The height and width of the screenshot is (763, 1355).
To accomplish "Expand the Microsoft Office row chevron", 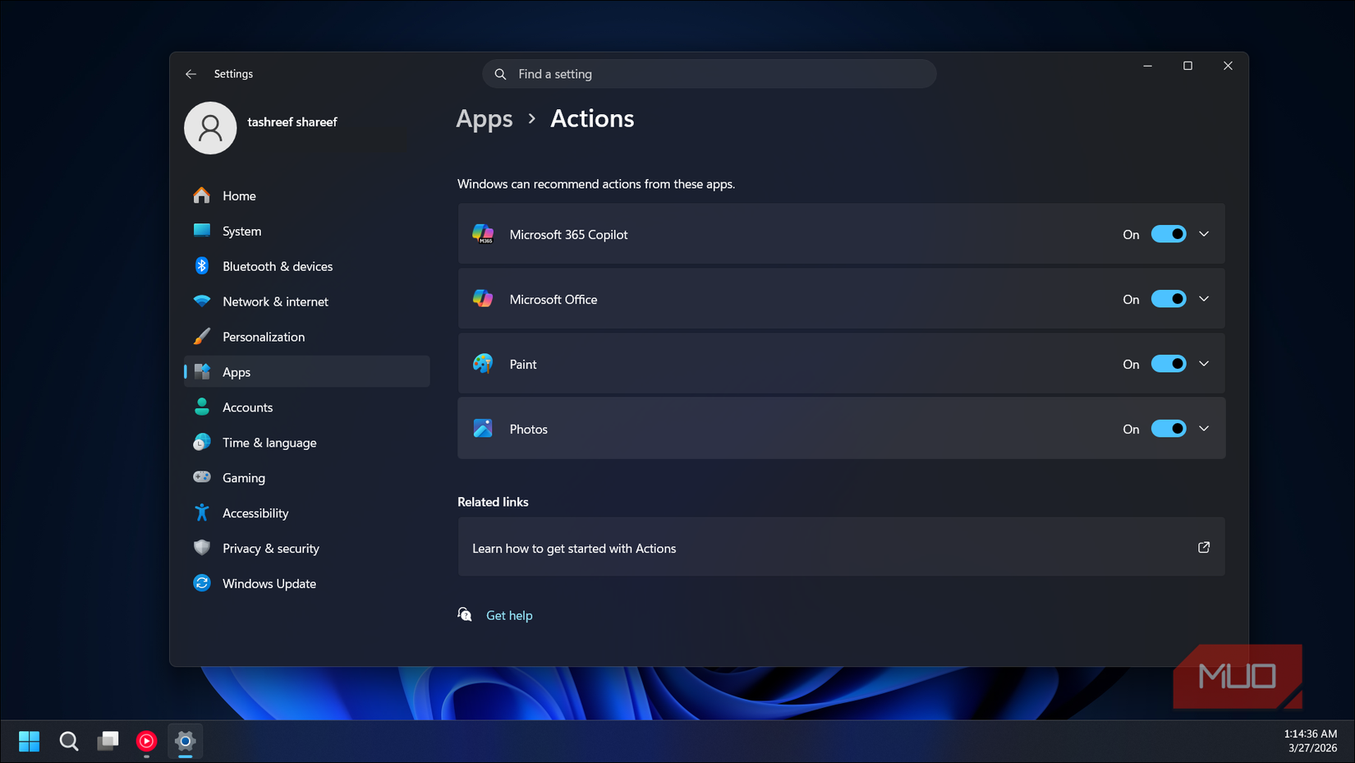I will click(1204, 298).
